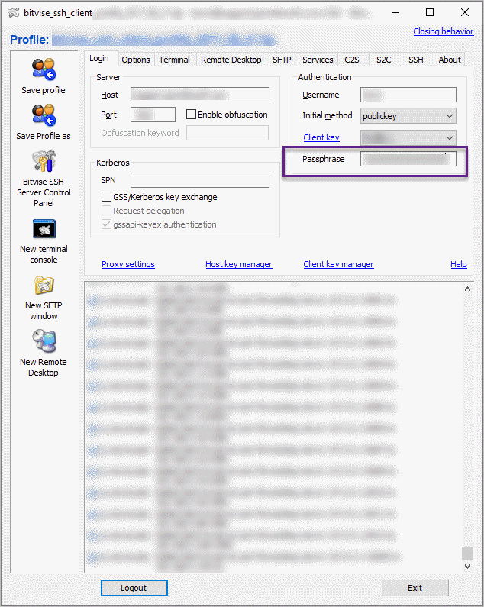Open the Host key manager link
Image resolution: width=484 pixels, height=607 pixels.
[238, 264]
